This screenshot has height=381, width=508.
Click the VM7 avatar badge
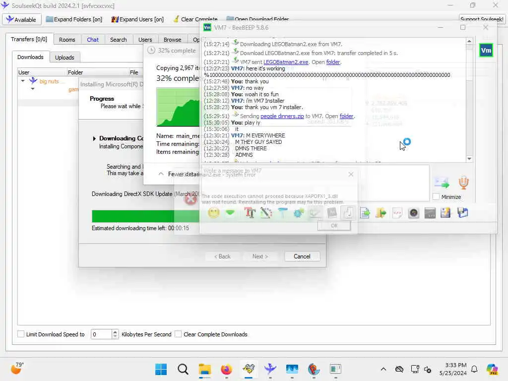tap(486, 51)
